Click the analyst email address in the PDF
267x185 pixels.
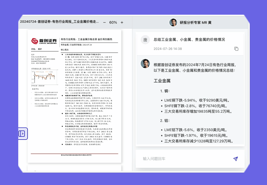point(40,61)
